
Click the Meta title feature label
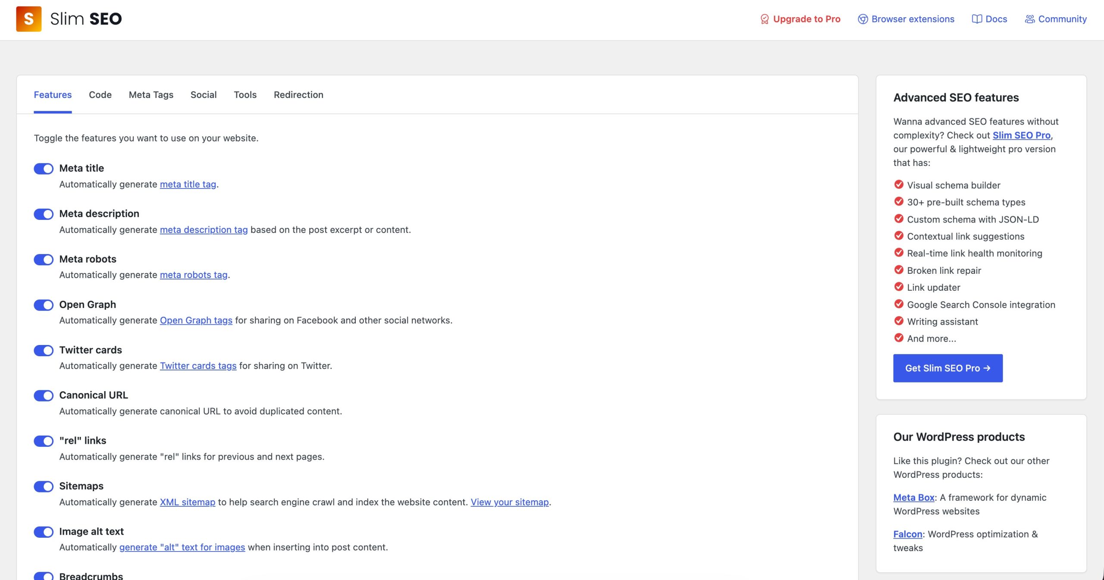82,168
